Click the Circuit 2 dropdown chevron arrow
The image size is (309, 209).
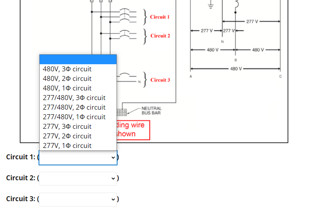pos(113,178)
